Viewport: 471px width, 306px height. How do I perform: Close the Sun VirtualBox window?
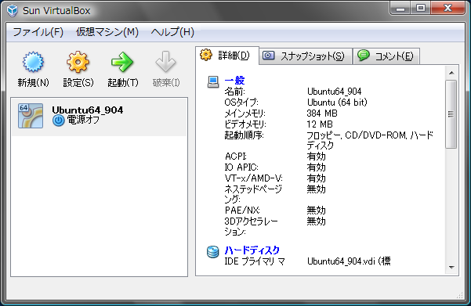(x=447, y=8)
